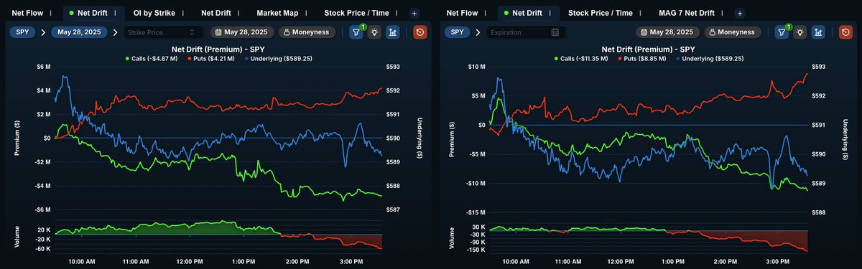
Task: Click calendar icon in Expiration field
Action: [555, 32]
